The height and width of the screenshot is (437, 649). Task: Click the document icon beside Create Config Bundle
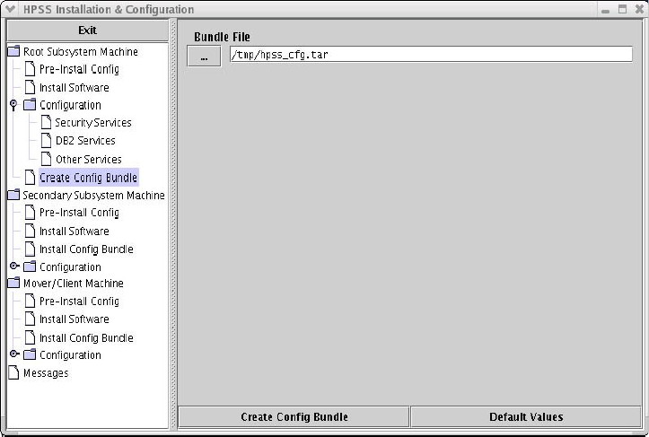[x=30, y=177]
